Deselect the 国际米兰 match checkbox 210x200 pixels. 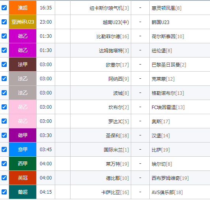4,150
